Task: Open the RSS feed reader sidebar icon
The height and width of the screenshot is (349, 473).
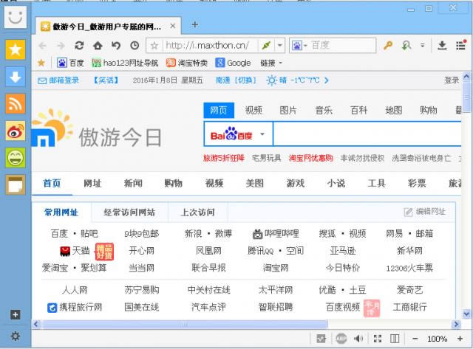Action: point(16,103)
